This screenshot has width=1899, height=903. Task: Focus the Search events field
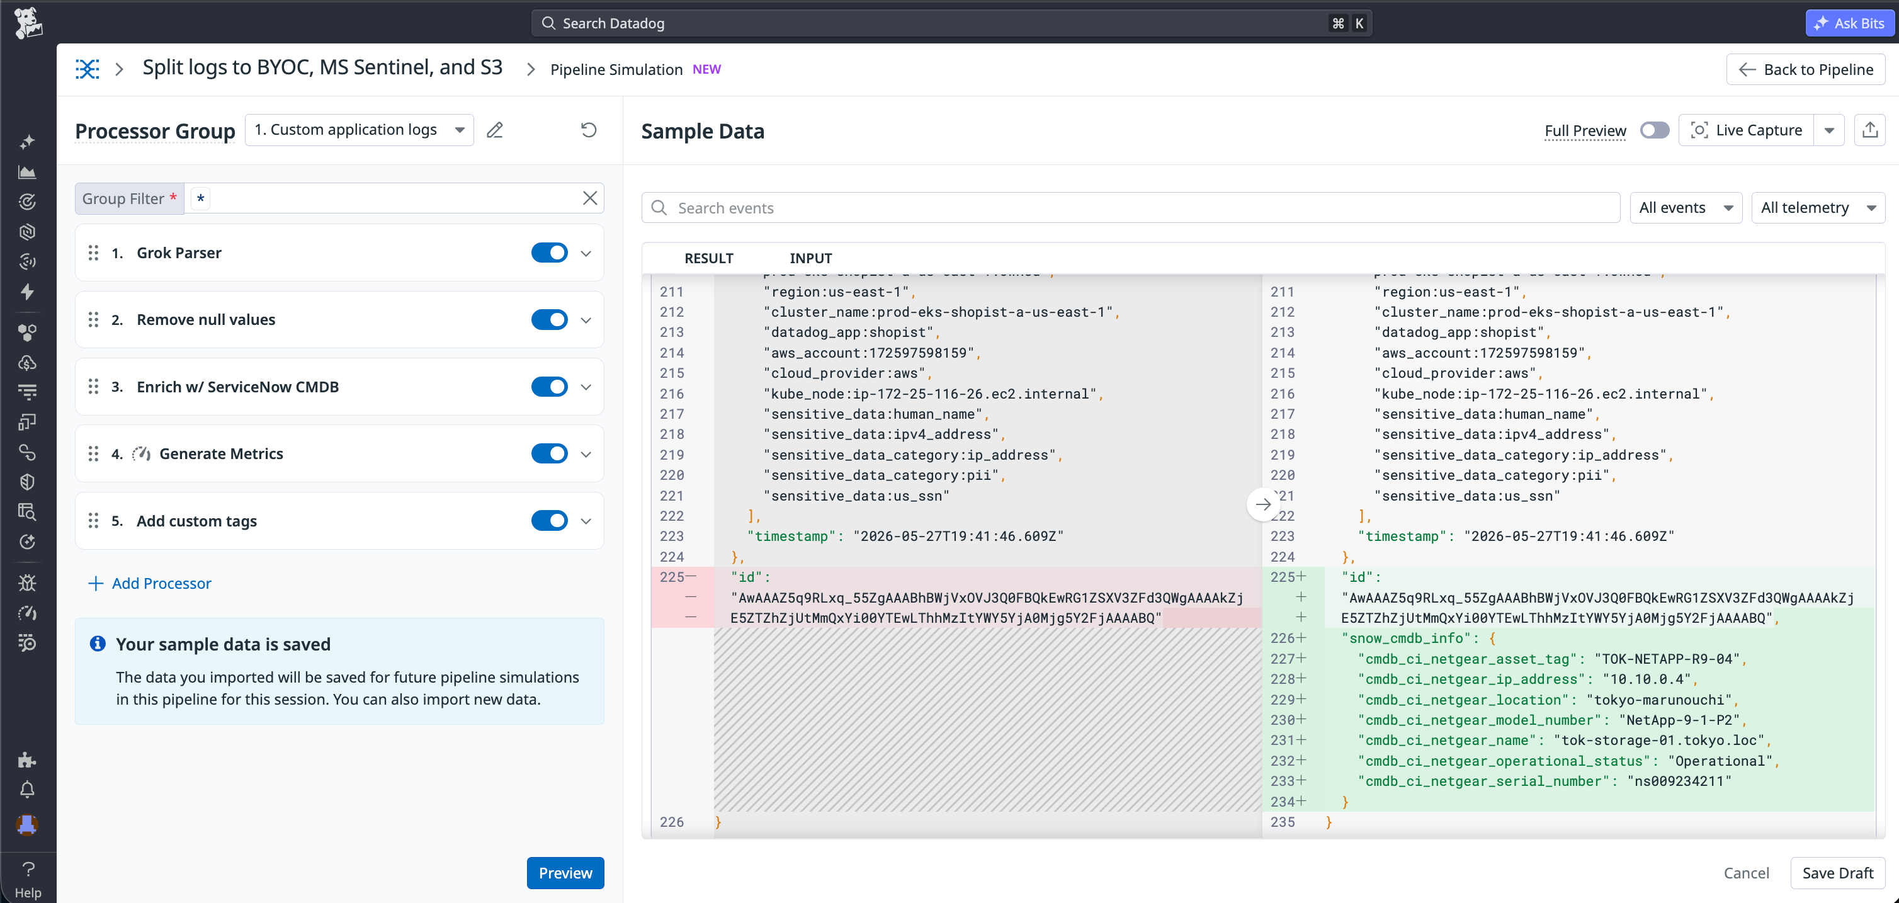tap(1131, 208)
